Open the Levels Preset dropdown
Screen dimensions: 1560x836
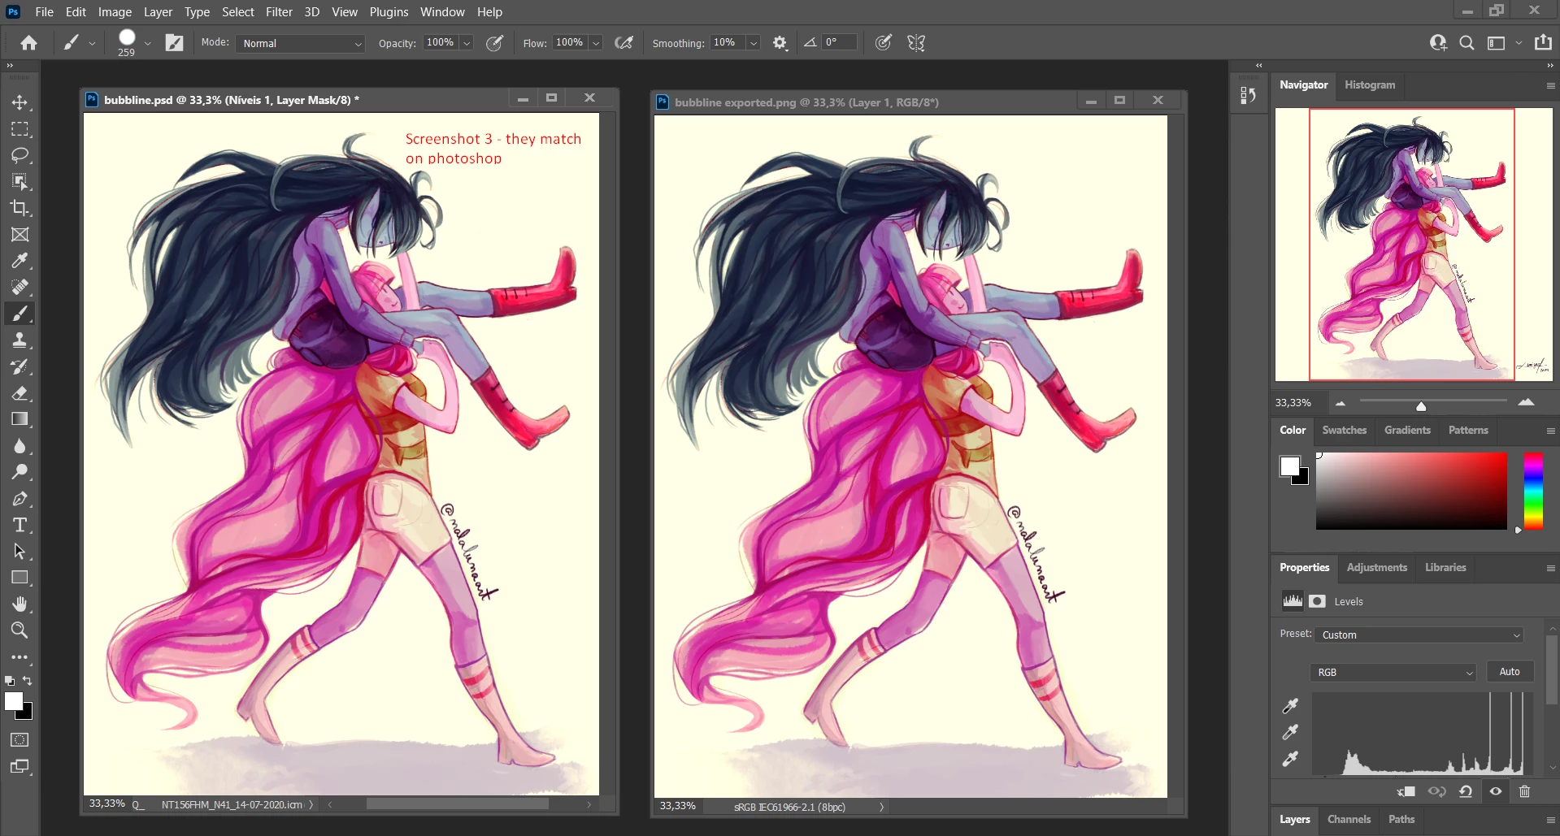click(1419, 635)
